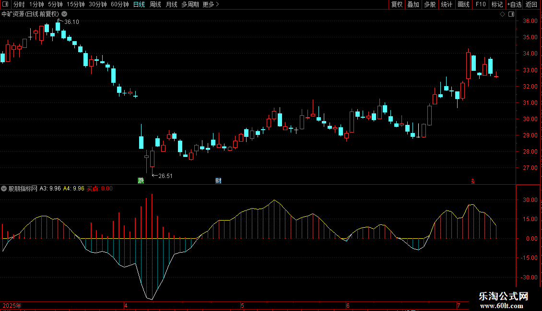
Task: Click the A4: 9.96 indicator value
Action: click(x=74, y=189)
